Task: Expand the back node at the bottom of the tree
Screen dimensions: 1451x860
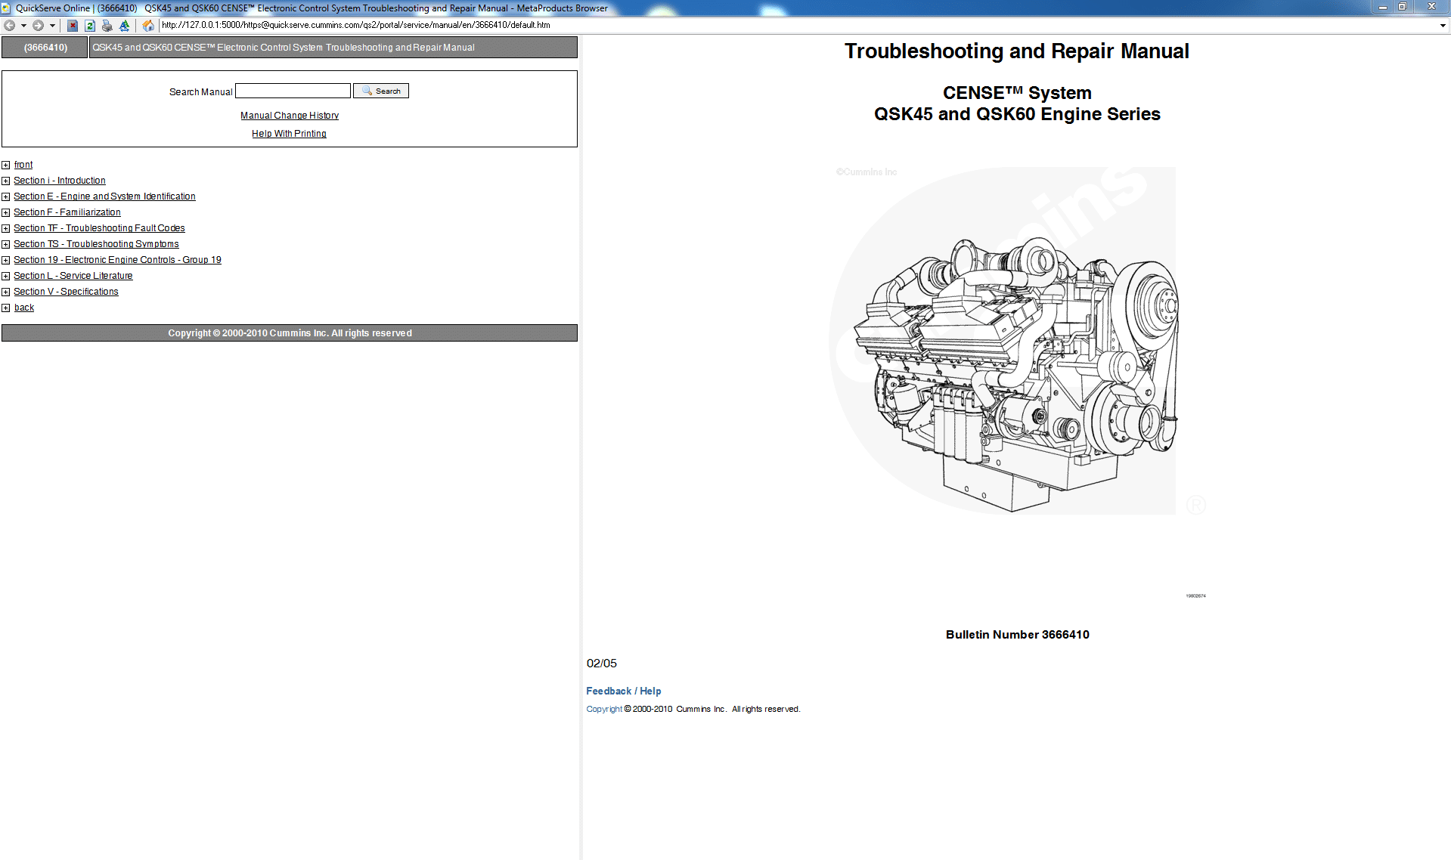Action: coord(6,307)
